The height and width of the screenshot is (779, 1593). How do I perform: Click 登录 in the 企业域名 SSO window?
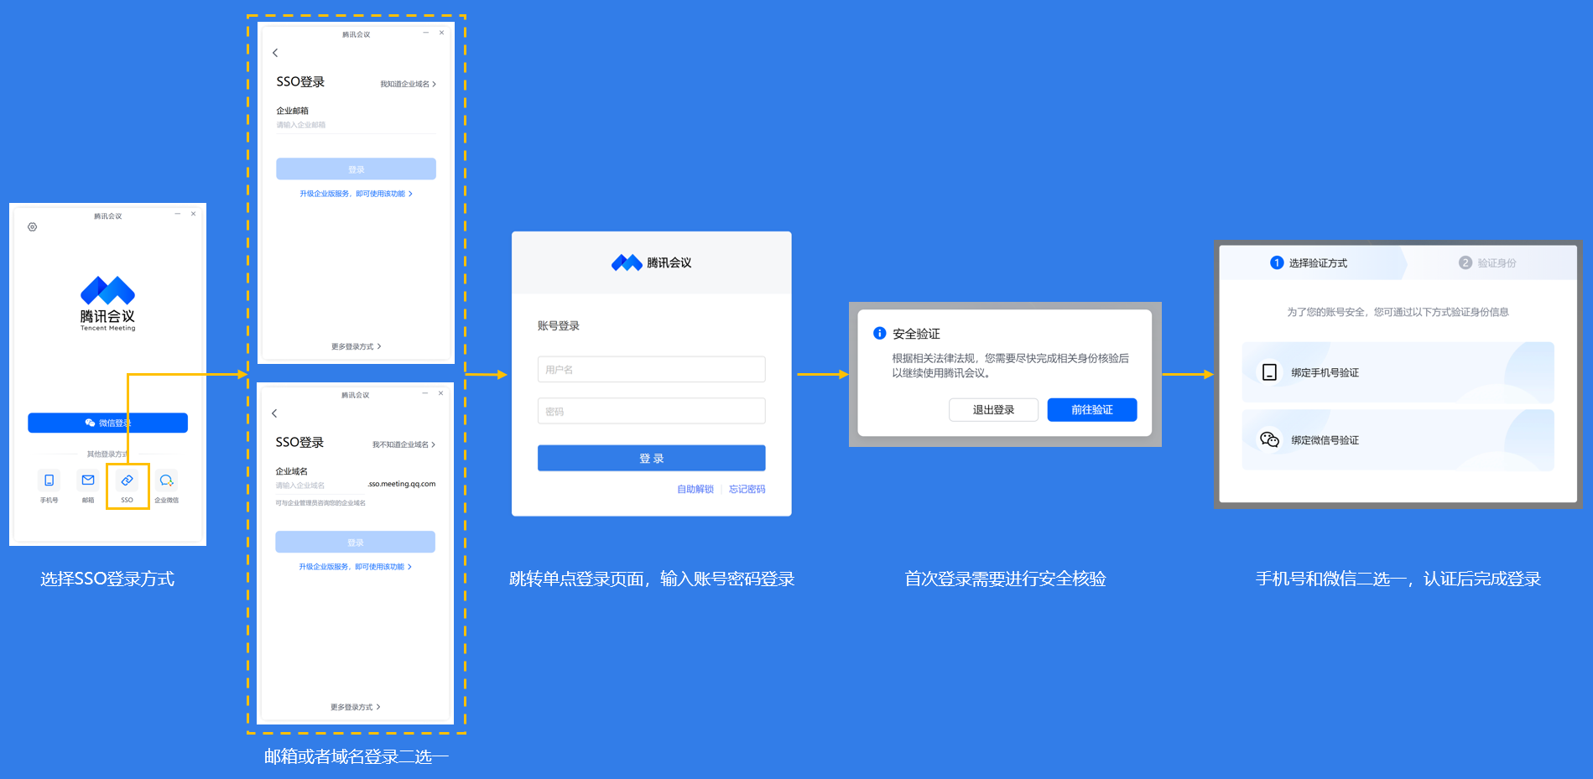point(355,543)
